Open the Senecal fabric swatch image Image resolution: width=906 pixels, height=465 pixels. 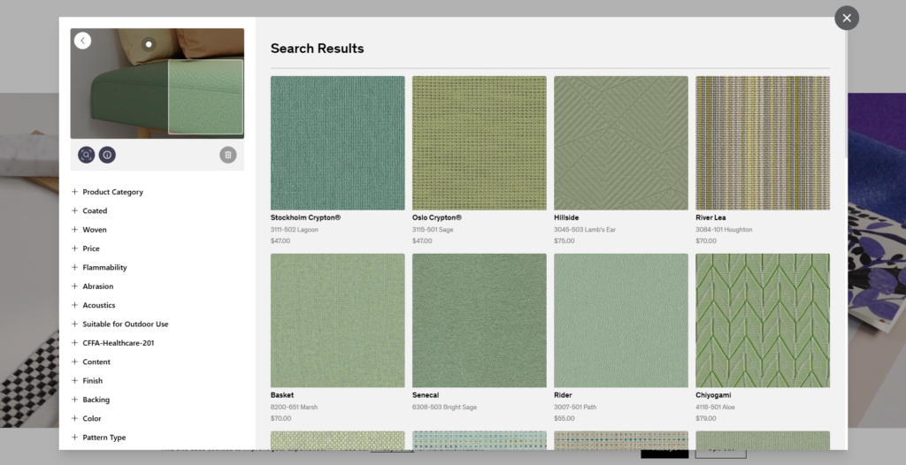click(x=479, y=321)
